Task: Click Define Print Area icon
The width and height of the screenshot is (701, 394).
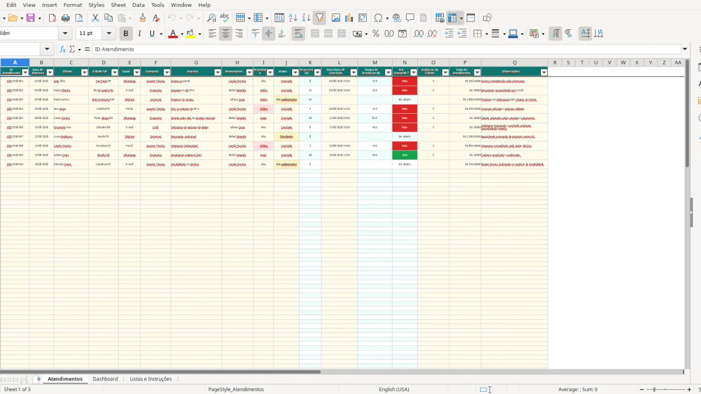Action: click(x=440, y=18)
